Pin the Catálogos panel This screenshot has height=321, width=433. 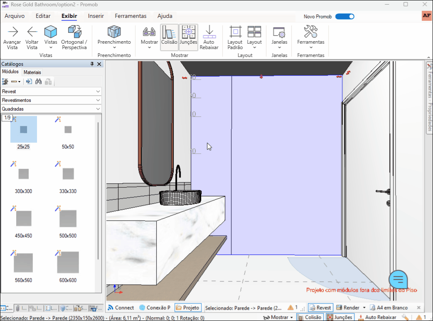(92, 64)
